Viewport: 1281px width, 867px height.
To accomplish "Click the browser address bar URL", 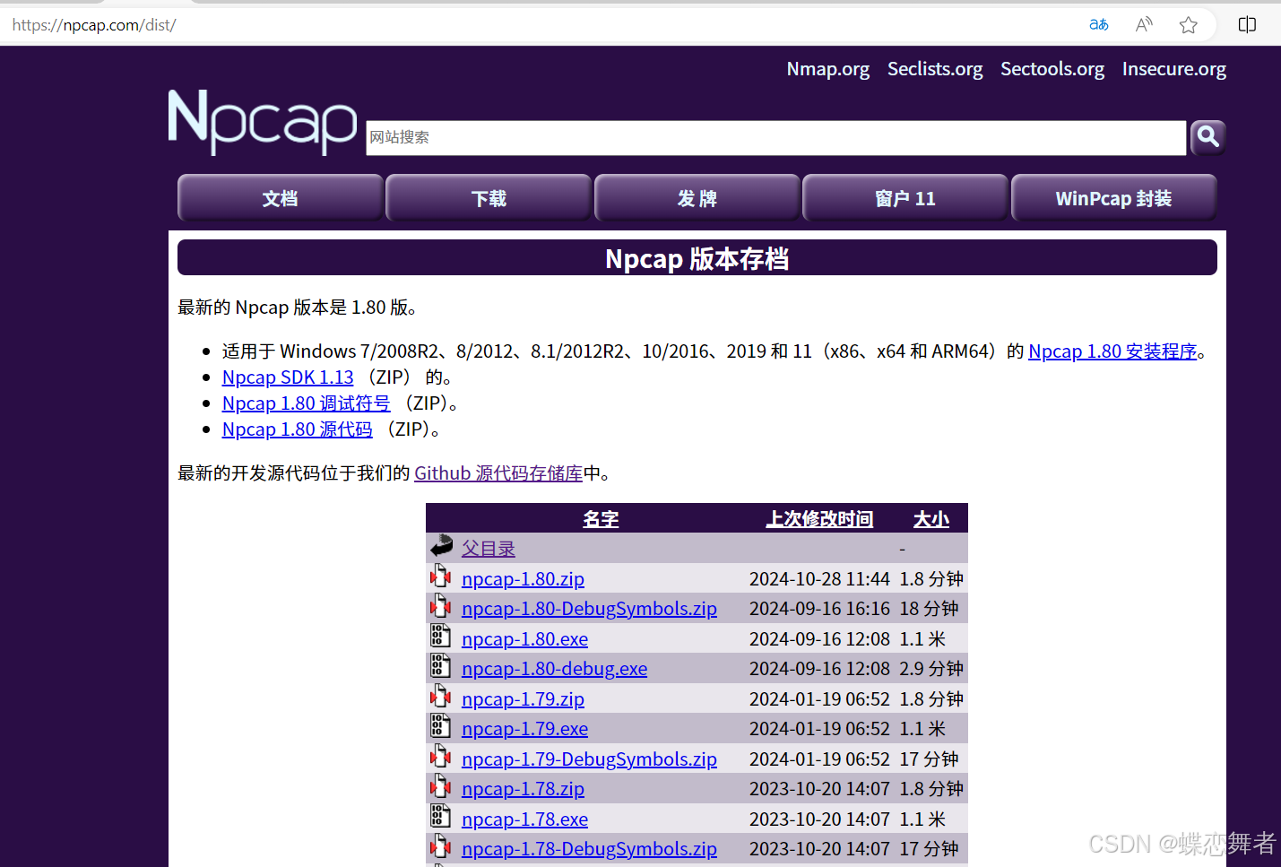I will pyautogui.click(x=94, y=25).
